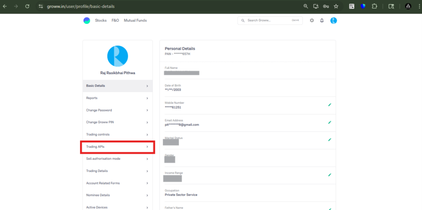Edit Income Range with pencil icon
Image resolution: width=422 pixels, height=210 pixels.
tap(329, 175)
